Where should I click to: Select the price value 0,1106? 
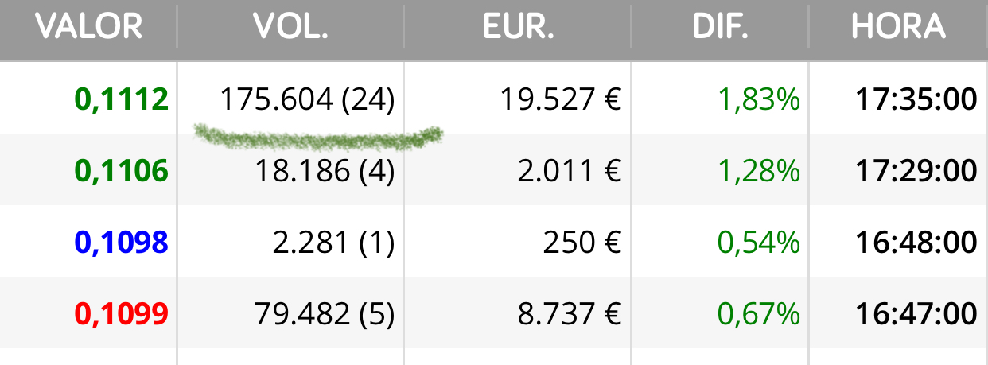122,170
